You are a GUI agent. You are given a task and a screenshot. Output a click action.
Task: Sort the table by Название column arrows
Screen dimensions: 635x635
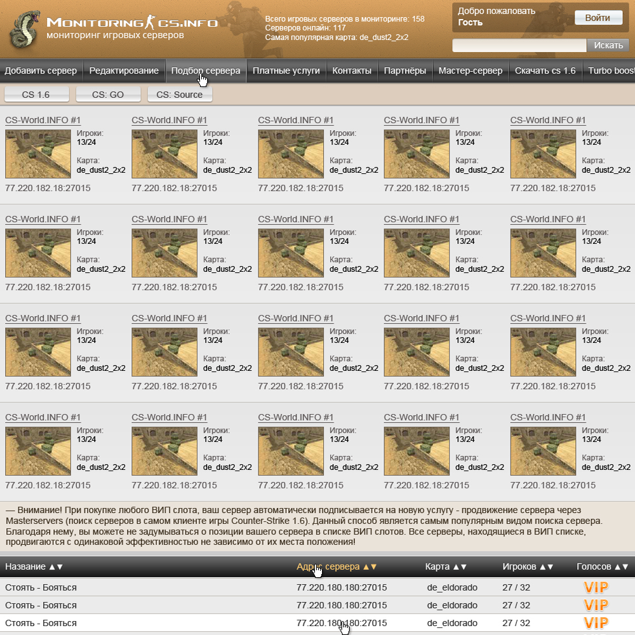tap(56, 566)
